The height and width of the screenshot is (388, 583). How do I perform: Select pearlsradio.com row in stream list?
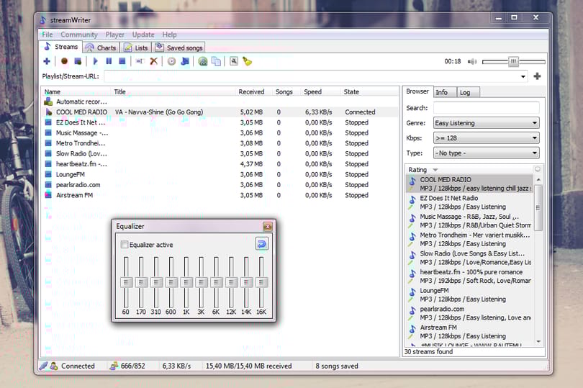[x=221, y=185]
